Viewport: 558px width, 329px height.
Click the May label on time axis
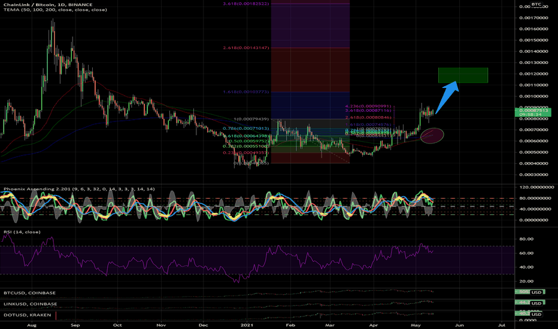(416, 325)
